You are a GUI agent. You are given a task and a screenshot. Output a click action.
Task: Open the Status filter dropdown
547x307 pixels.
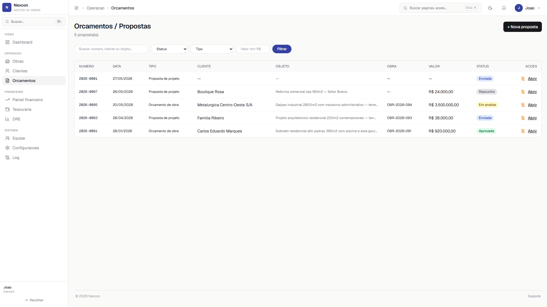pyautogui.click(x=169, y=49)
